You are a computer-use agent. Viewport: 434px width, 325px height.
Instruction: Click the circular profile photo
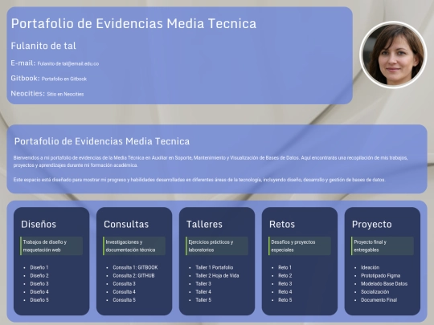(393, 55)
